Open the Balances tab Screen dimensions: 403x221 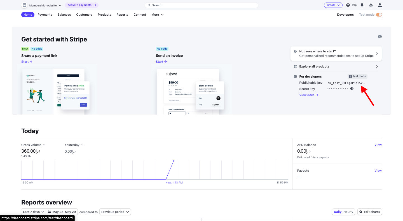tap(64, 15)
